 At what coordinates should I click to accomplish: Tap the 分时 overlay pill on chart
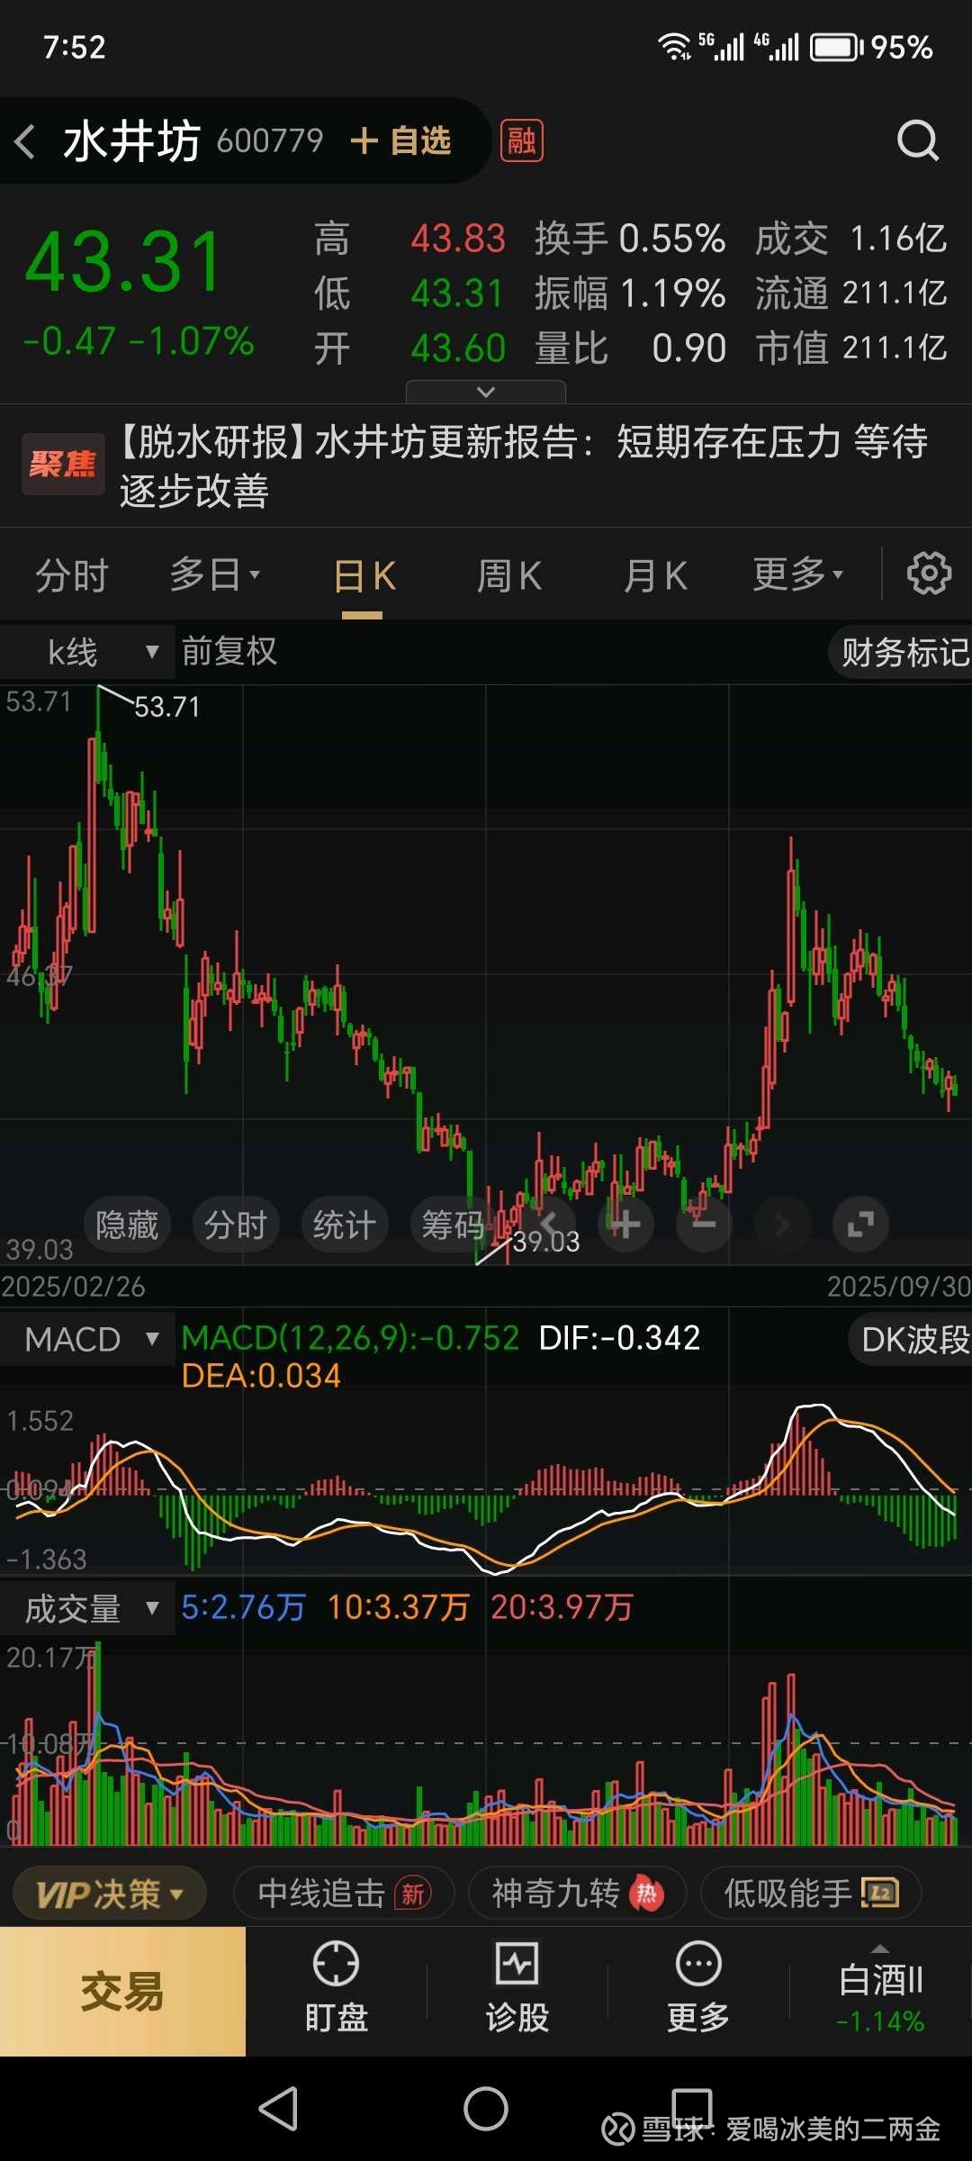click(x=236, y=1225)
